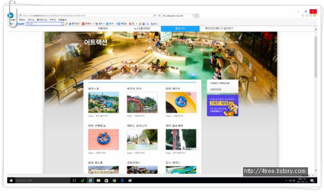This screenshot has width=324, height=192.
Task: Click the 타워 래프트 attraction title
Action: click(x=173, y=89)
